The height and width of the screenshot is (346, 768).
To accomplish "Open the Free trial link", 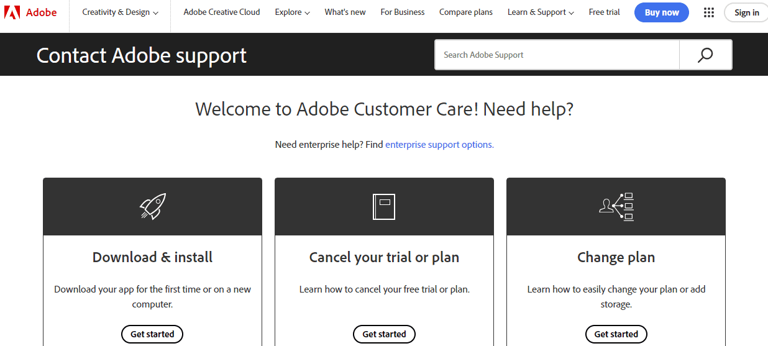I will 605,12.
